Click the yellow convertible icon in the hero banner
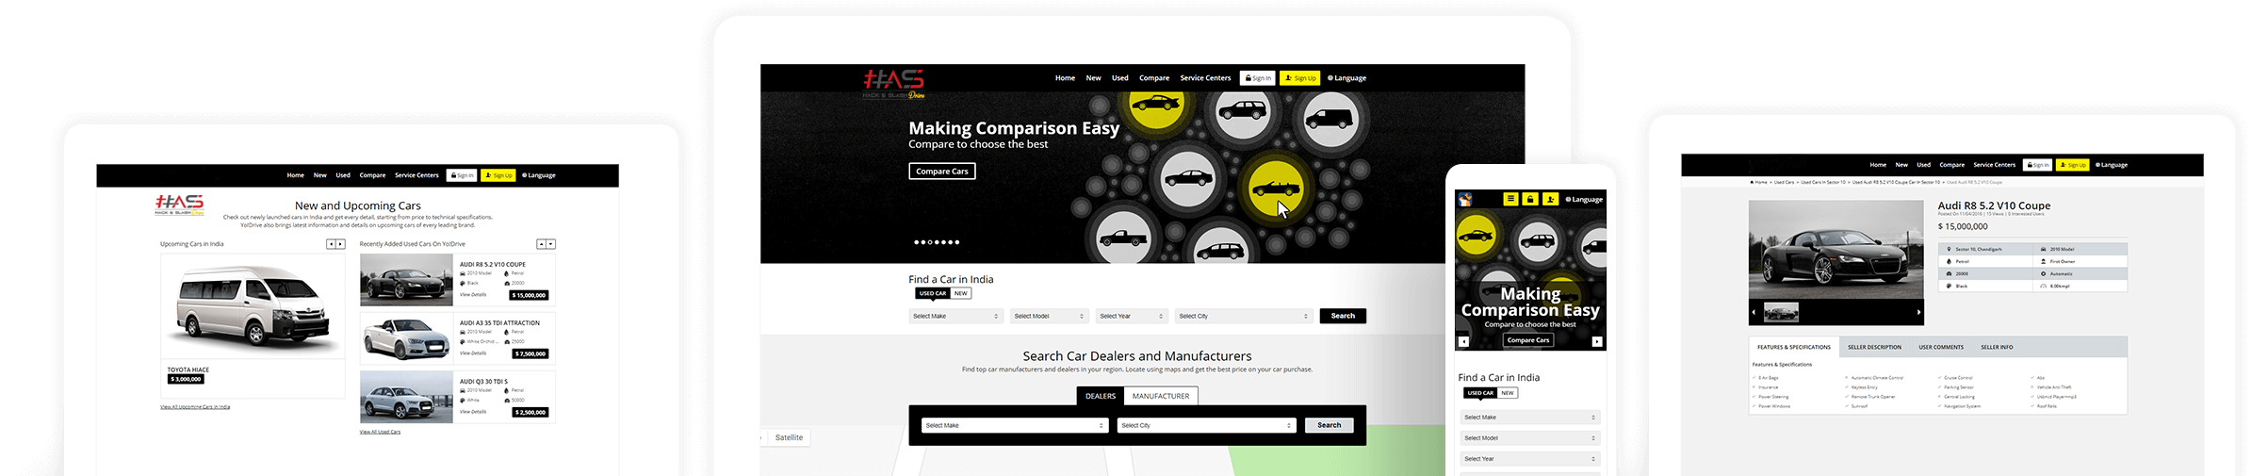Screen dimensions: 2252x476 1275,188
